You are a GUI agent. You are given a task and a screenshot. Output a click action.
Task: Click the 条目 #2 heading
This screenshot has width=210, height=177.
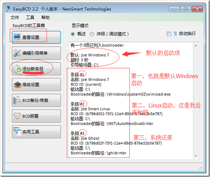pyautogui.click(x=77, y=104)
